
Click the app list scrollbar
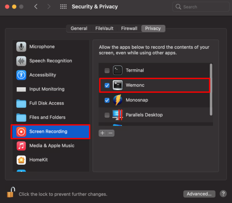pos(211,89)
